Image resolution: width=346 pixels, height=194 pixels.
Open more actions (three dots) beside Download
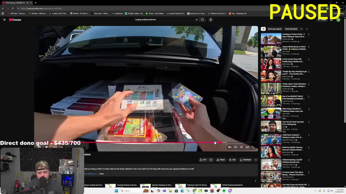click(x=256, y=160)
